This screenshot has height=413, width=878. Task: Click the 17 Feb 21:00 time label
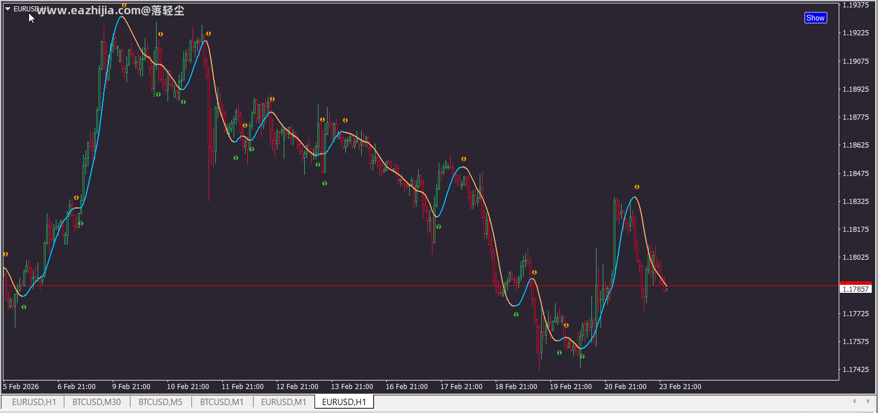(x=462, y=386)
